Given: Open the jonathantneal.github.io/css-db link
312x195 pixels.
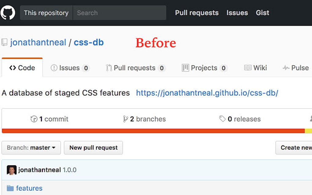Looking at the screenshot, I should [207, 93].
